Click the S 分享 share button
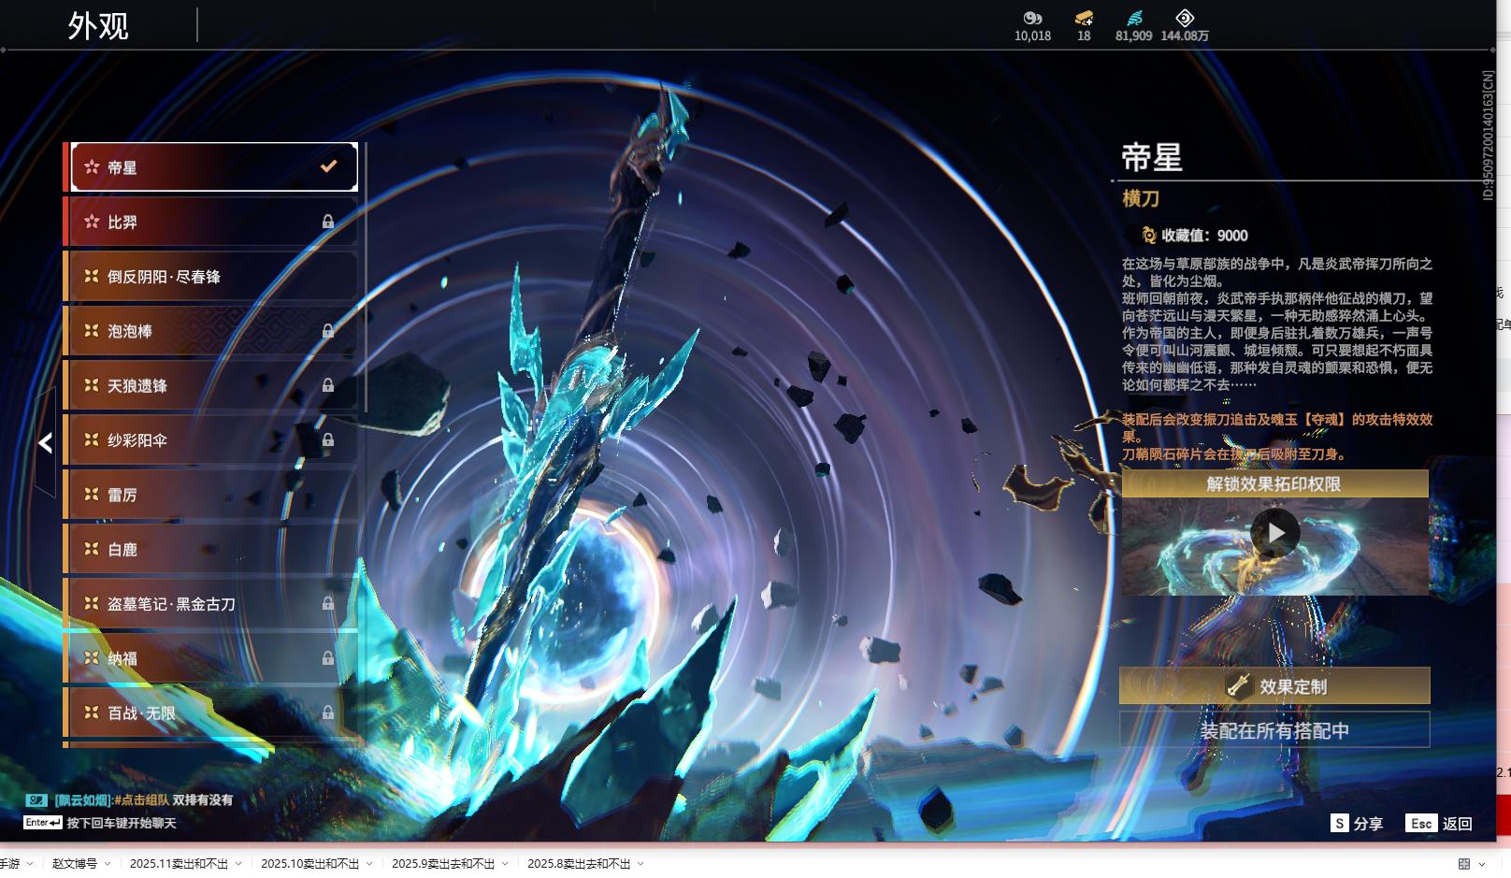 tap(1357, 824)
